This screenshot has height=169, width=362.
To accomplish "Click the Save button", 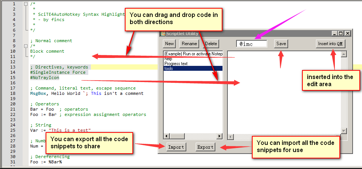I will [x=281, y=44].
